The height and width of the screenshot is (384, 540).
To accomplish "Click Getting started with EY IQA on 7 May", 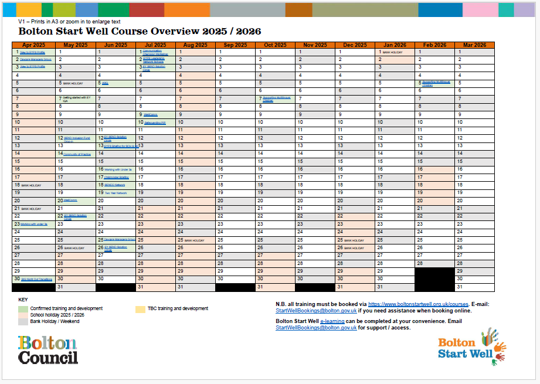I will tap(76, 99).
